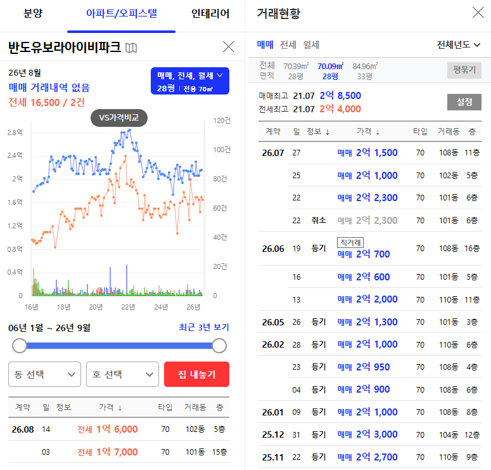
Task: Open the map icon beside 반도유보라아이비파크
Action: (131, 48)
